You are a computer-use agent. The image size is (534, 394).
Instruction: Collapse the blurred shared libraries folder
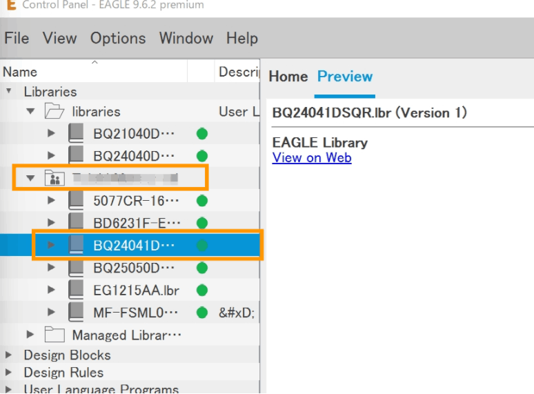[30, 178]
